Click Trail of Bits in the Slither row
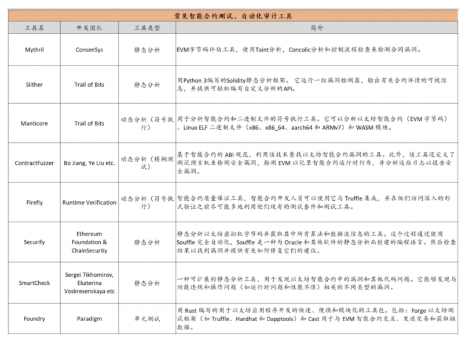Viewport: 465px width, 338px height. click(89, 84)
